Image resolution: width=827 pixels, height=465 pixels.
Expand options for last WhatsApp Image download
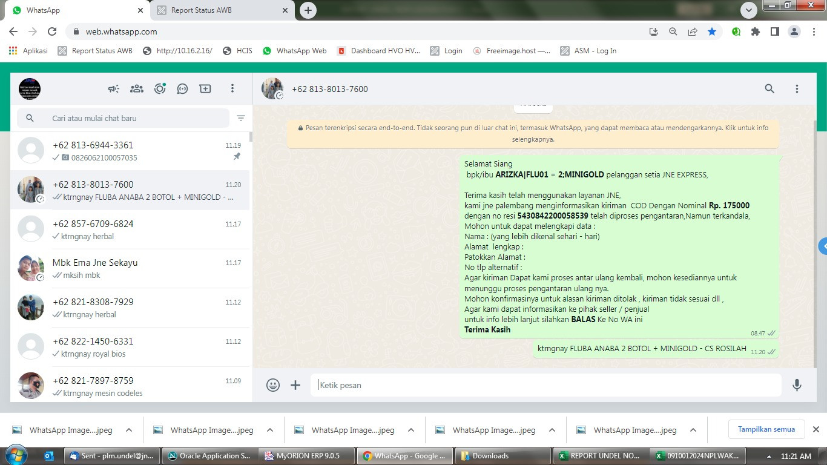[693, 430]
